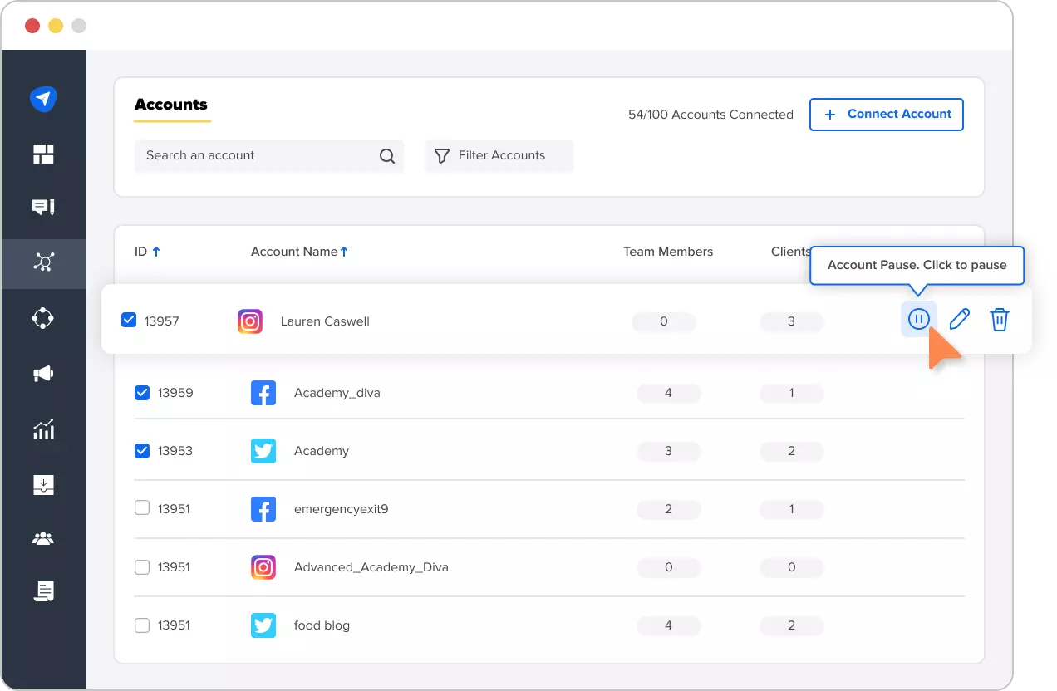Click the search magnifier icon
This screenshot has height=691, width=1057.
point(386,156)
